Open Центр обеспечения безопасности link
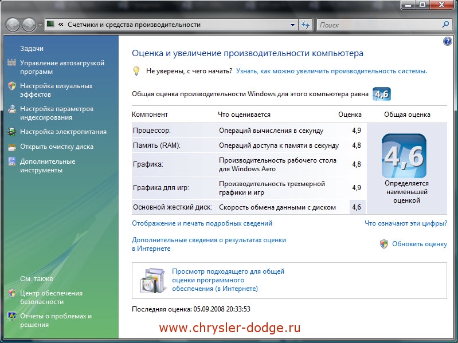The width and height of the screenshot is (458, 343). [x=51, y=297]
